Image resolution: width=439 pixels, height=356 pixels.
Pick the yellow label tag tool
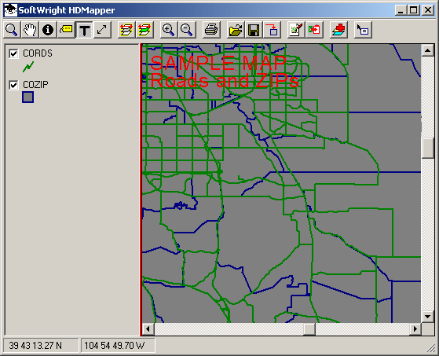[66, 30]
